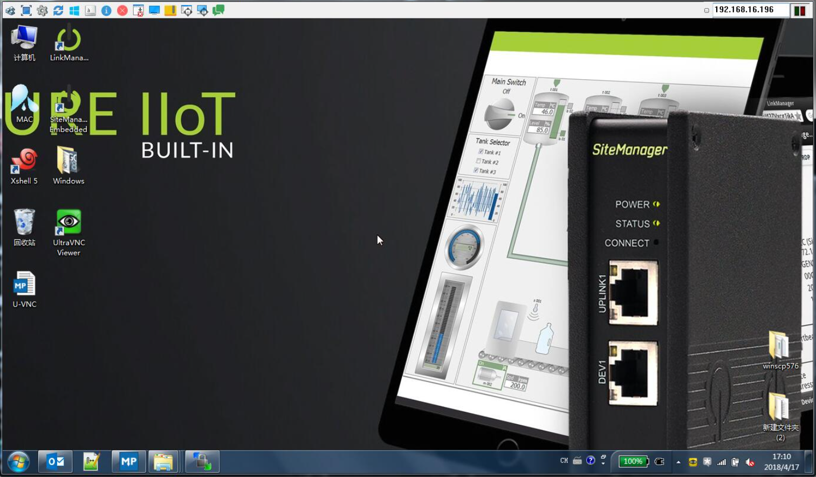The height and width of the screenshot is (477, 816).
Task: Click the connection options cubes icon
Action: pos(10,10)
